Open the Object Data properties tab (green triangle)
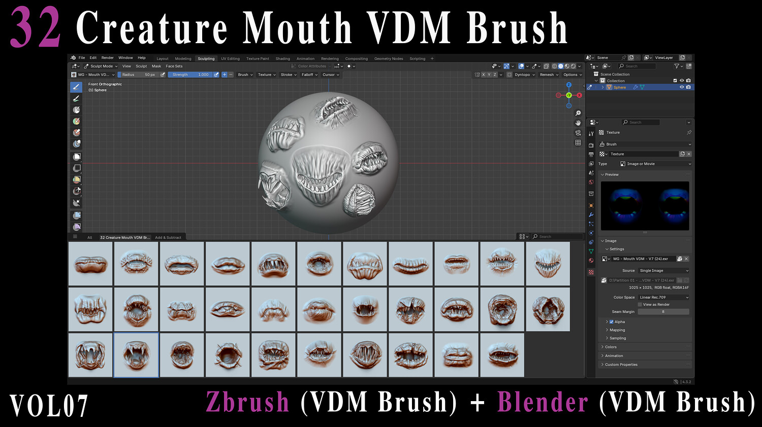The width and height of the screenshot is (762, 427). point(591,251)
